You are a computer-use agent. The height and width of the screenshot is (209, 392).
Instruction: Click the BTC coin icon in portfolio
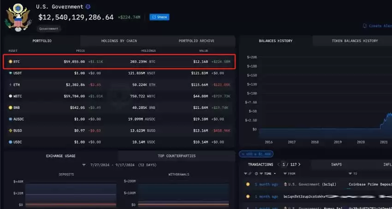pos(11,61)
